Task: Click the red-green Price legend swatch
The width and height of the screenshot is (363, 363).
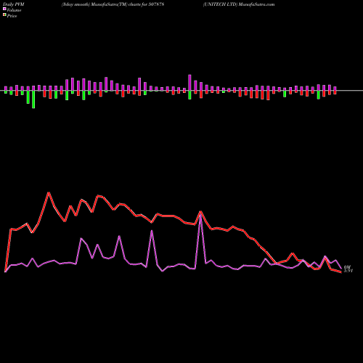Action: 4,15
